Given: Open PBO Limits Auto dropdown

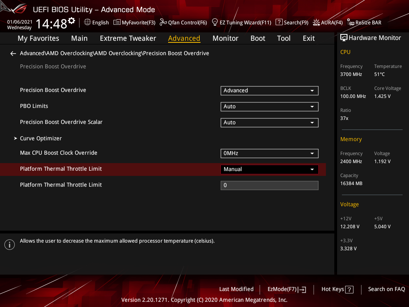Looking at the screenshot, I should click(270, 106).
